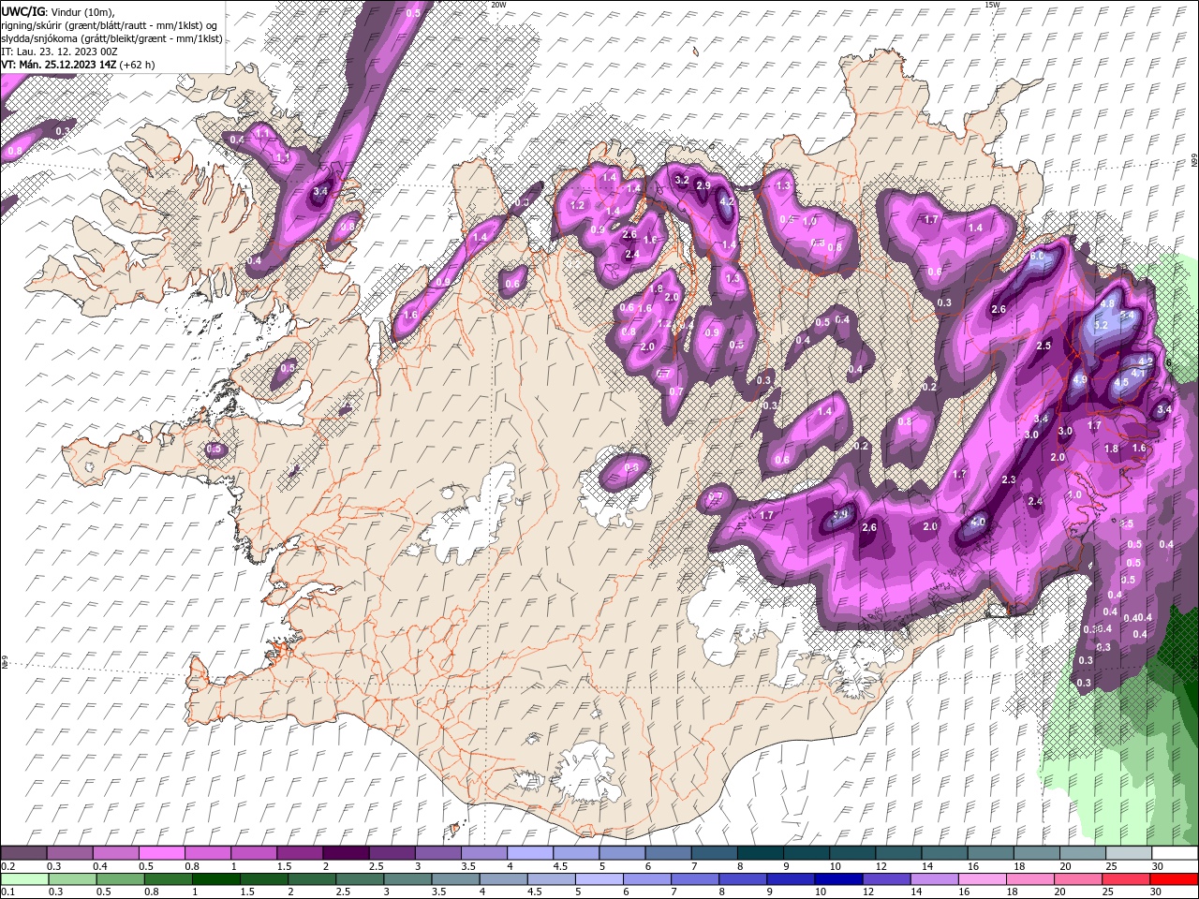The width and height of the screenshot is (1199, 899).
Task: Click the title text 'UWC/IG: Vindur (10m),'
Action: click(57, 11)
